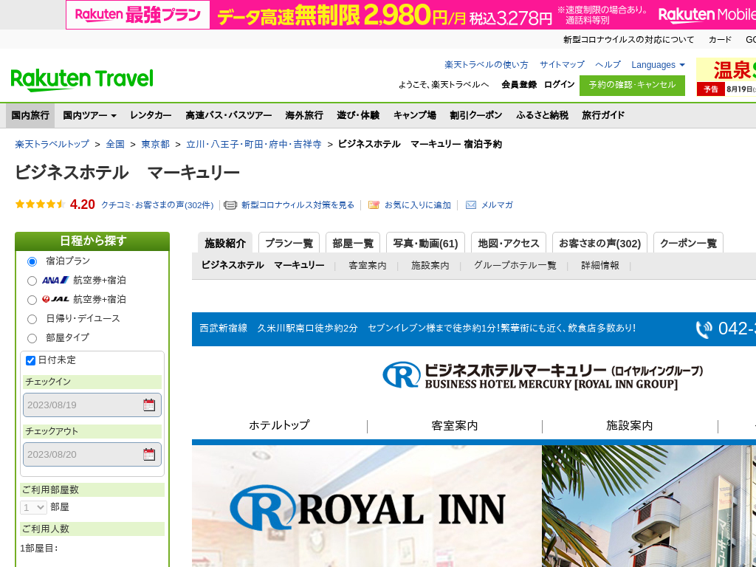This screenshot has width=756, height=567.
Task: Click the COVID measures document icon
Action: [x=230, y=205]
